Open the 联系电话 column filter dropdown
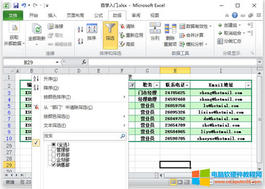 tap(187, 85)
